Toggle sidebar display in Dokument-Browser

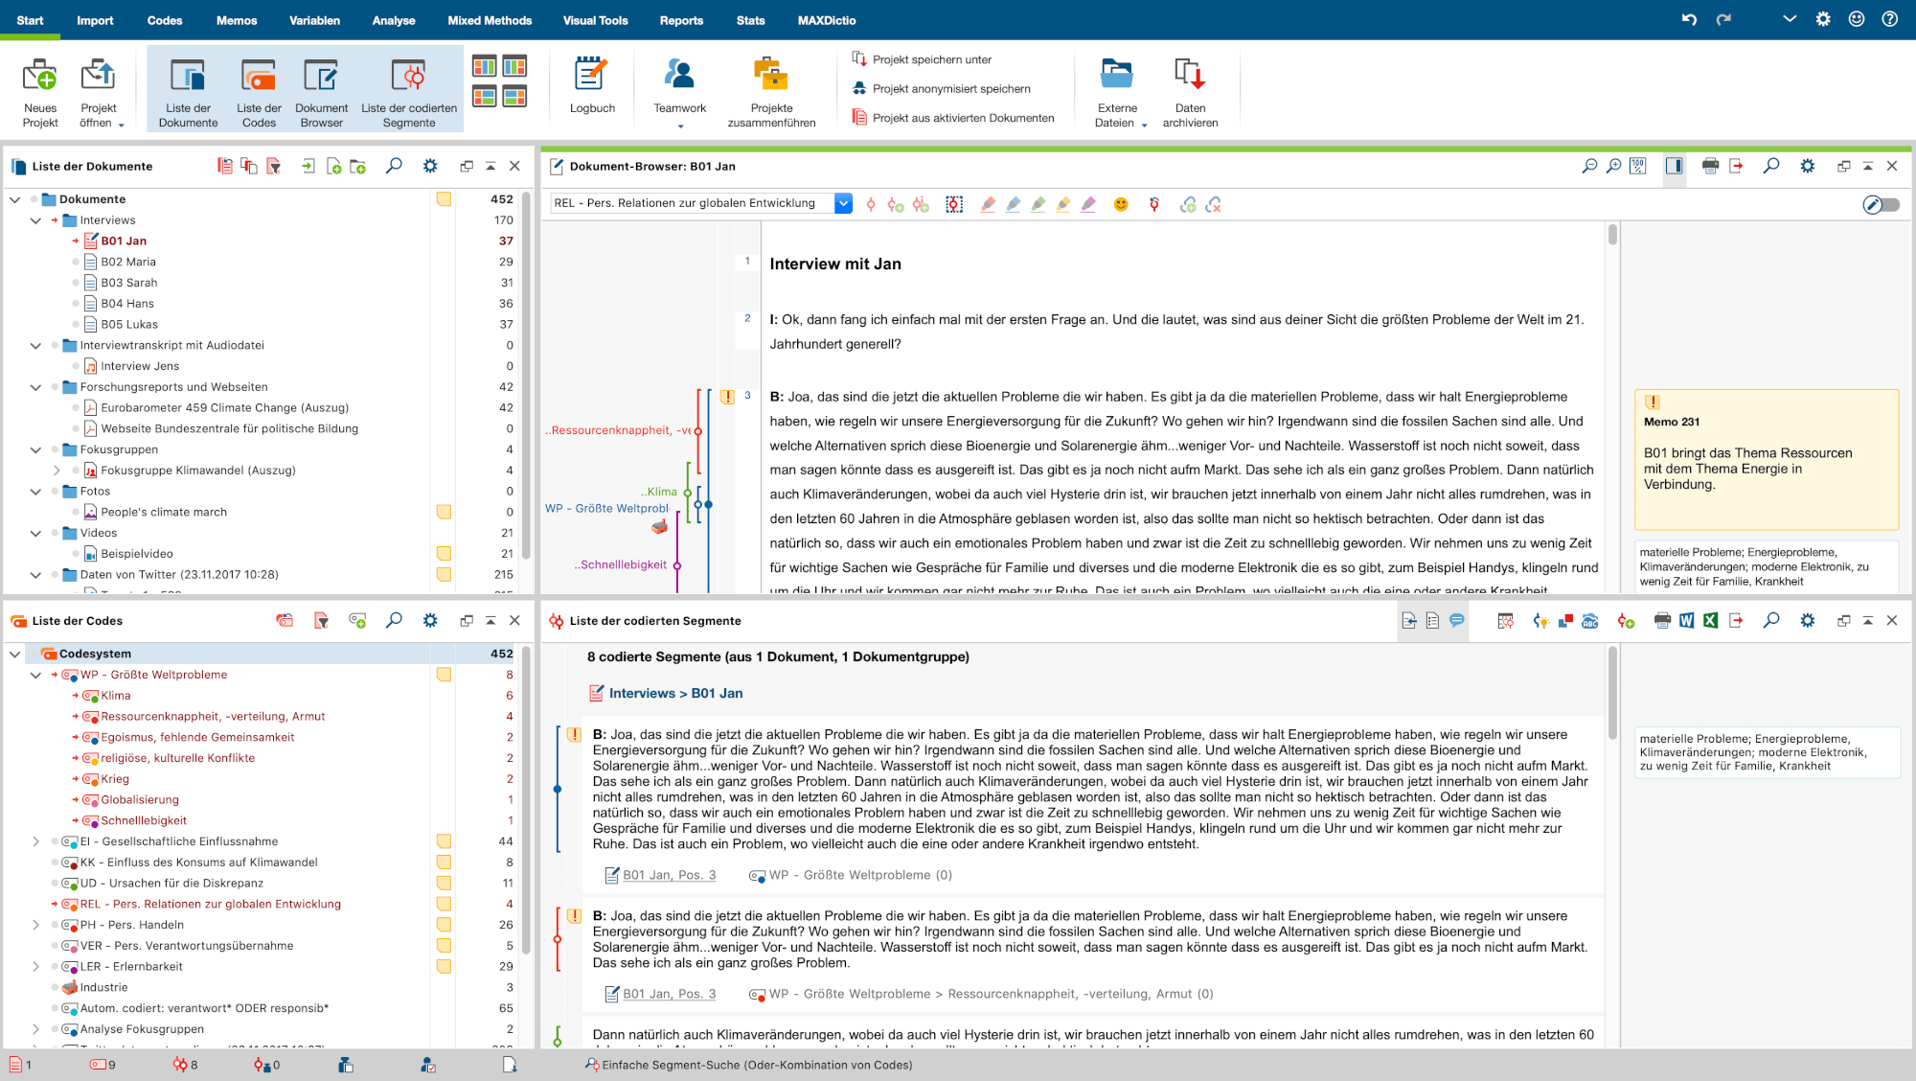click(1674, 166)
